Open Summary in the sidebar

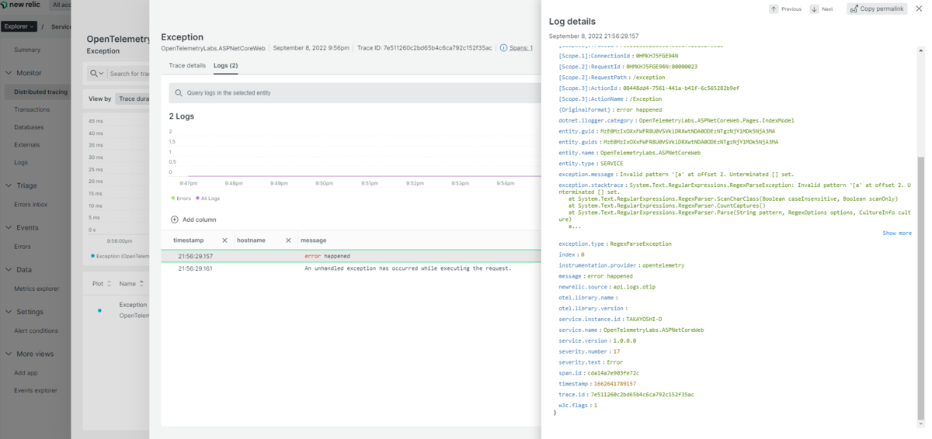coord(27,50)
